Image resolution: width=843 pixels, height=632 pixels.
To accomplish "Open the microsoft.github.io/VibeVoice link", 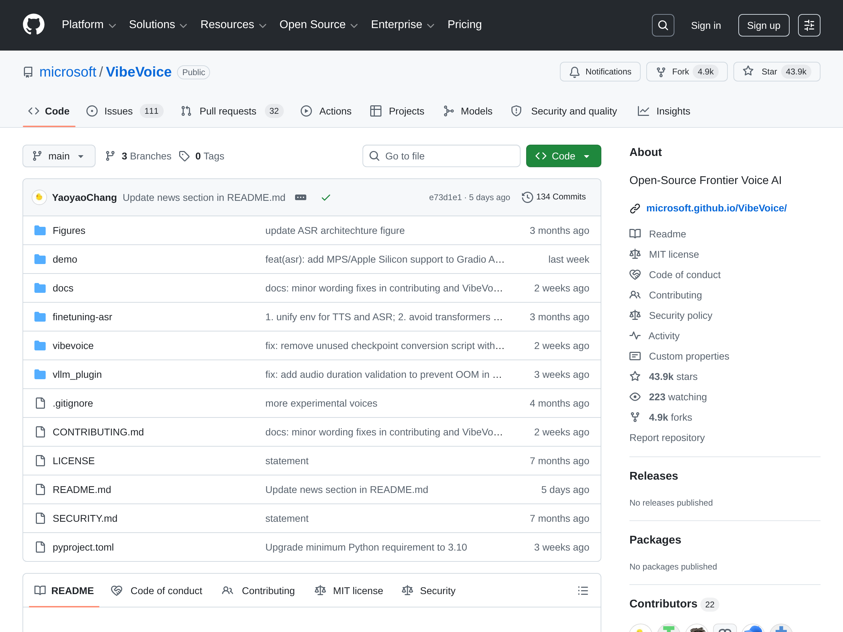I will coord(716,208).
